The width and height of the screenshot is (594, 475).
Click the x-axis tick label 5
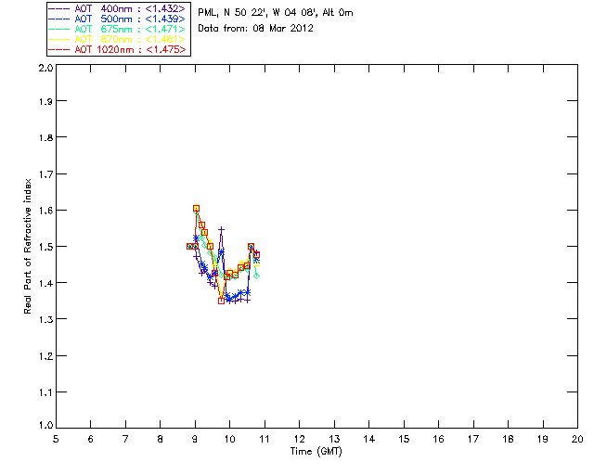(56, 439)
